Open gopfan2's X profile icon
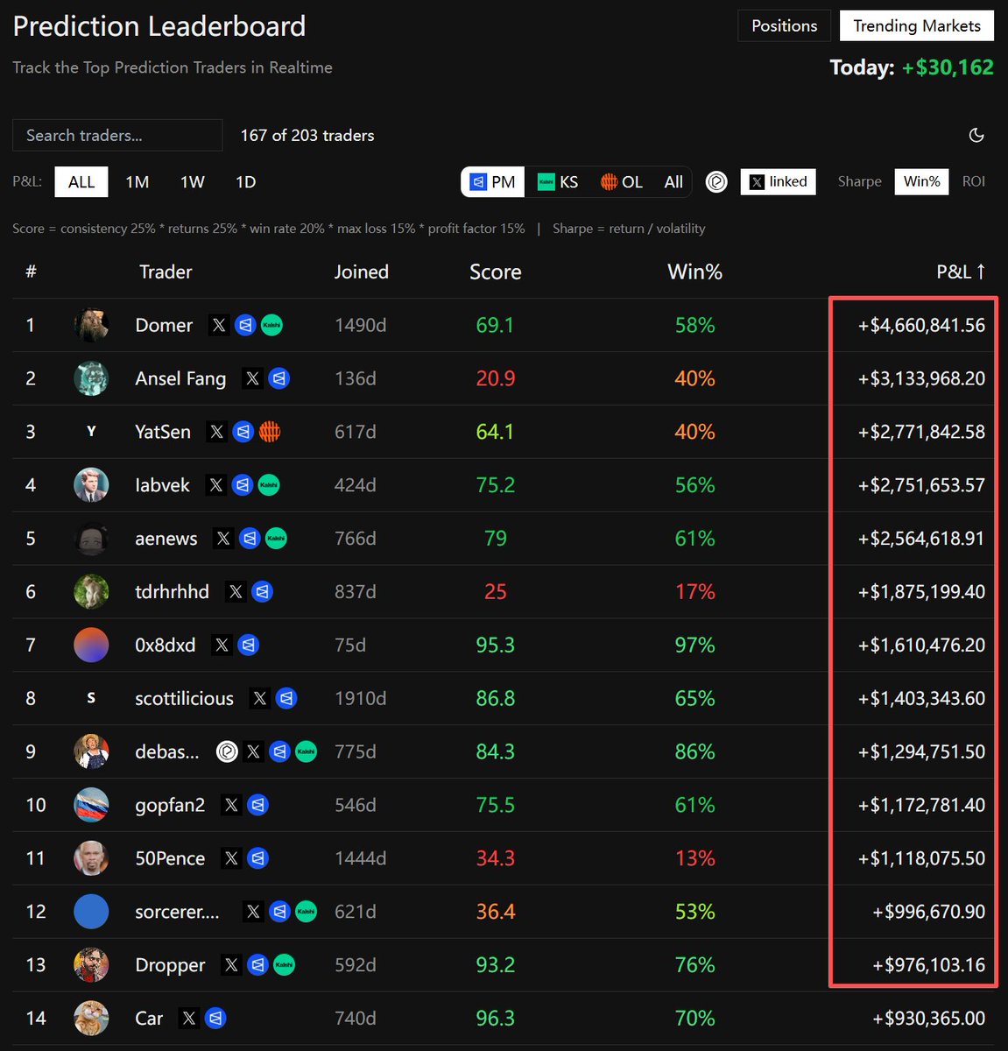The width and height of the screenshot is (1008, 1051). [231, 805]
